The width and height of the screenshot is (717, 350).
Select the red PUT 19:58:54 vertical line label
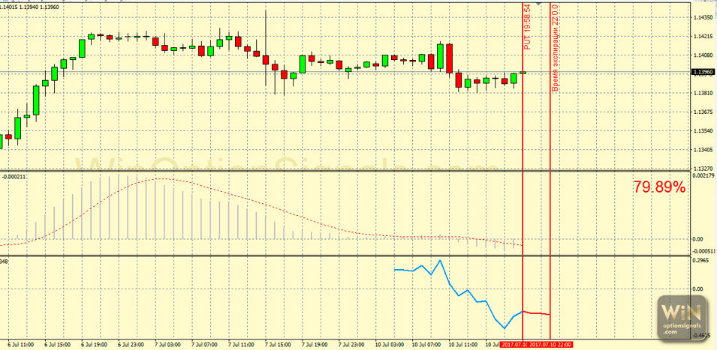pyautogui.click(x=527, y=26)
